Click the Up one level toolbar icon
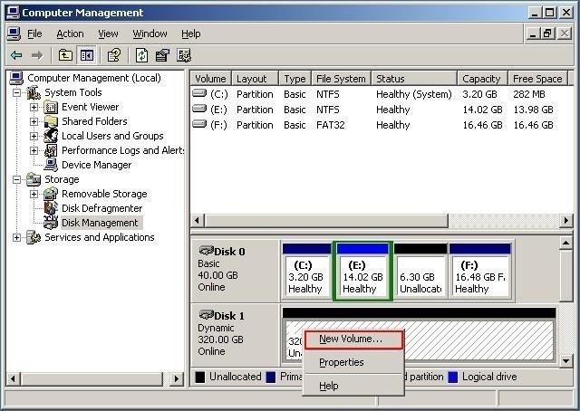The image size is (580, 411). coord(65,55)
